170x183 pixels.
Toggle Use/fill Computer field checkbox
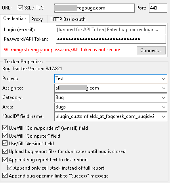5,136
